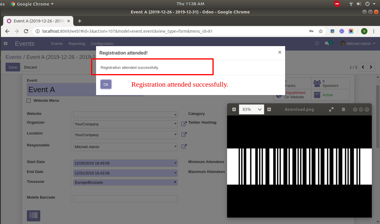380x224 pixels.
Task: Open the multicolor circle Chrome extension icon
Action: pyautogui.click(x=351, y=31)
